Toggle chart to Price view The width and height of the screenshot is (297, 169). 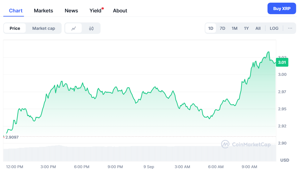15,28
